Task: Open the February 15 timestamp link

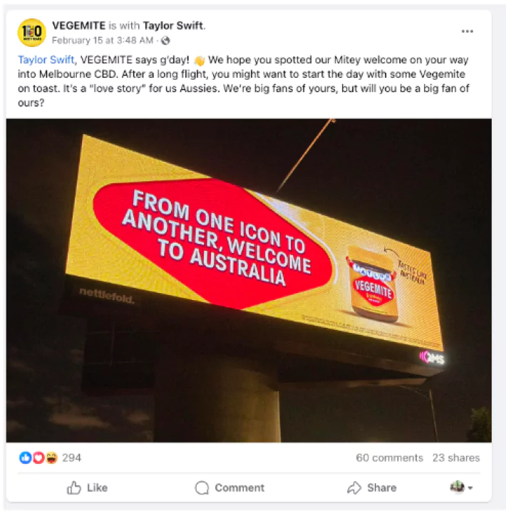Action: pos(103,41)
